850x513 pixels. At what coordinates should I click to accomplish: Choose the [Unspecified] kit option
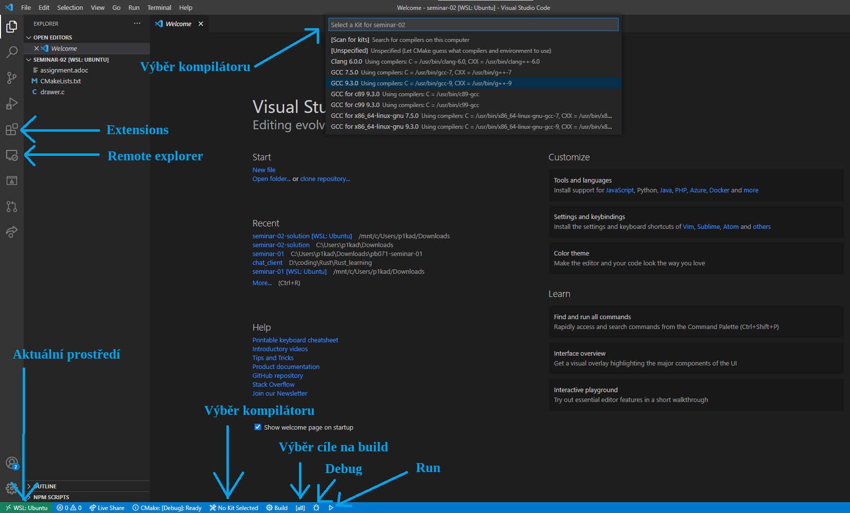(474, 51)
